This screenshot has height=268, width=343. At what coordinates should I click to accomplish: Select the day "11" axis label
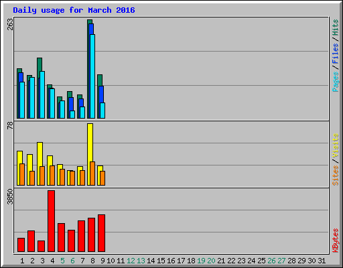(x=121, y=261)
